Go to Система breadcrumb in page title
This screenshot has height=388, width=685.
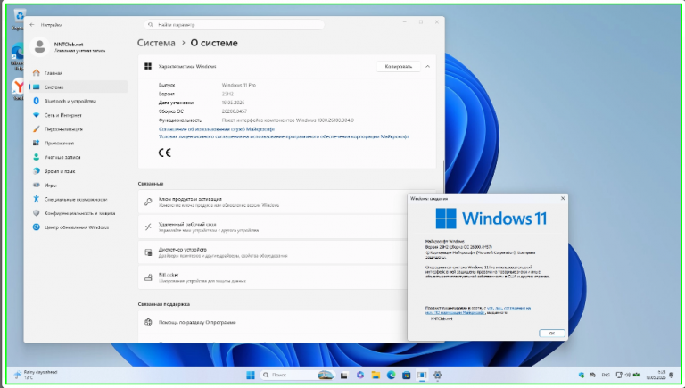coord(156,43)
